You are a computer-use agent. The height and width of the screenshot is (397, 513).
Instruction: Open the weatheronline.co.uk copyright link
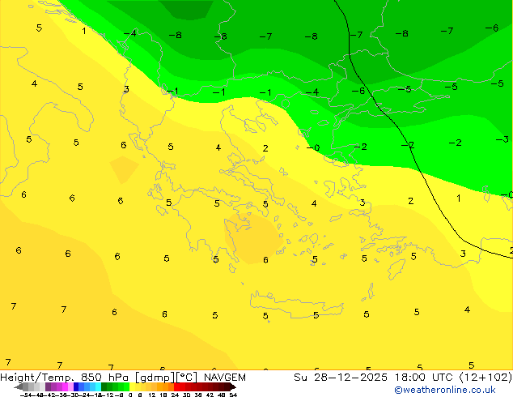click(x=445, y=390)
